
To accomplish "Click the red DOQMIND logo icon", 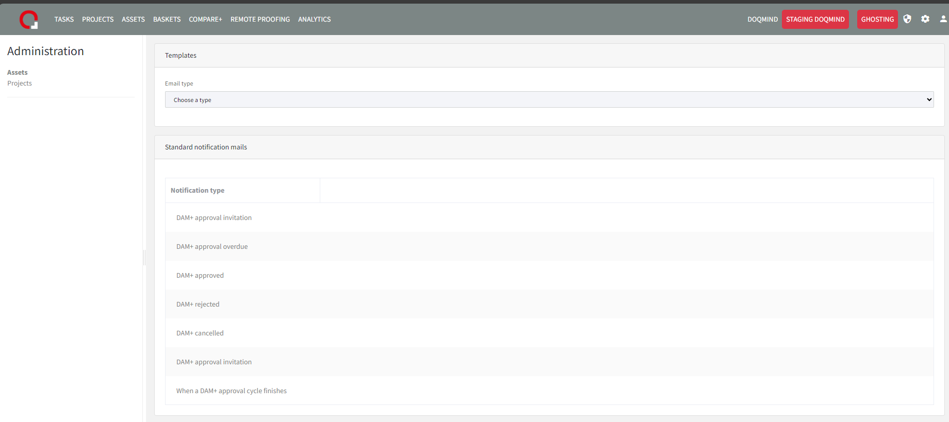I will [28, 20].
